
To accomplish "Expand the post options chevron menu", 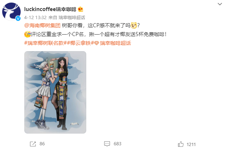I will (x=220, y=4).
